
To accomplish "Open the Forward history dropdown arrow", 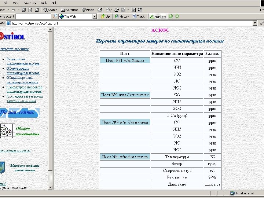I will coord(19,10).
